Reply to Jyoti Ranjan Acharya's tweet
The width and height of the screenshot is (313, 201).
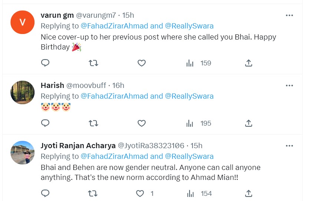pos(45,193)
